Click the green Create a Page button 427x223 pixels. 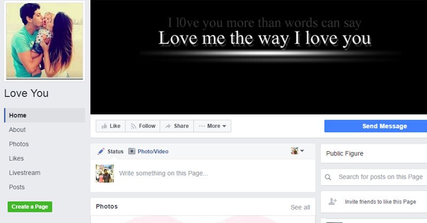(x=30, y=207)
